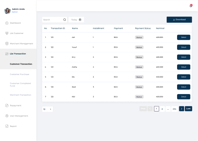Click the Status badge in Adi's row
Image resolution: width=198 pixels, height=141 pixels.
point(139,38)
